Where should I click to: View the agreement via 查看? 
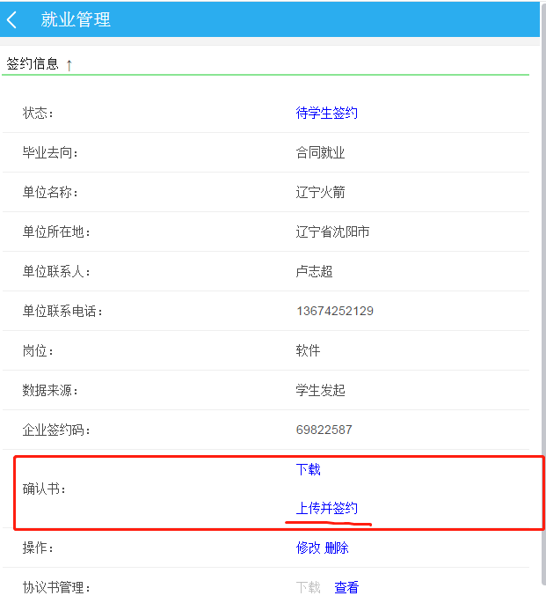coord(346,588)
